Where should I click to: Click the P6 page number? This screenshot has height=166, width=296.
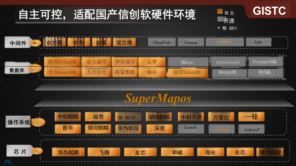click(x=8, y=162)
